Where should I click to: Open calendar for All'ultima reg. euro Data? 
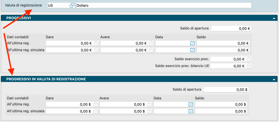pyautogui.click(x=192, y=43)
